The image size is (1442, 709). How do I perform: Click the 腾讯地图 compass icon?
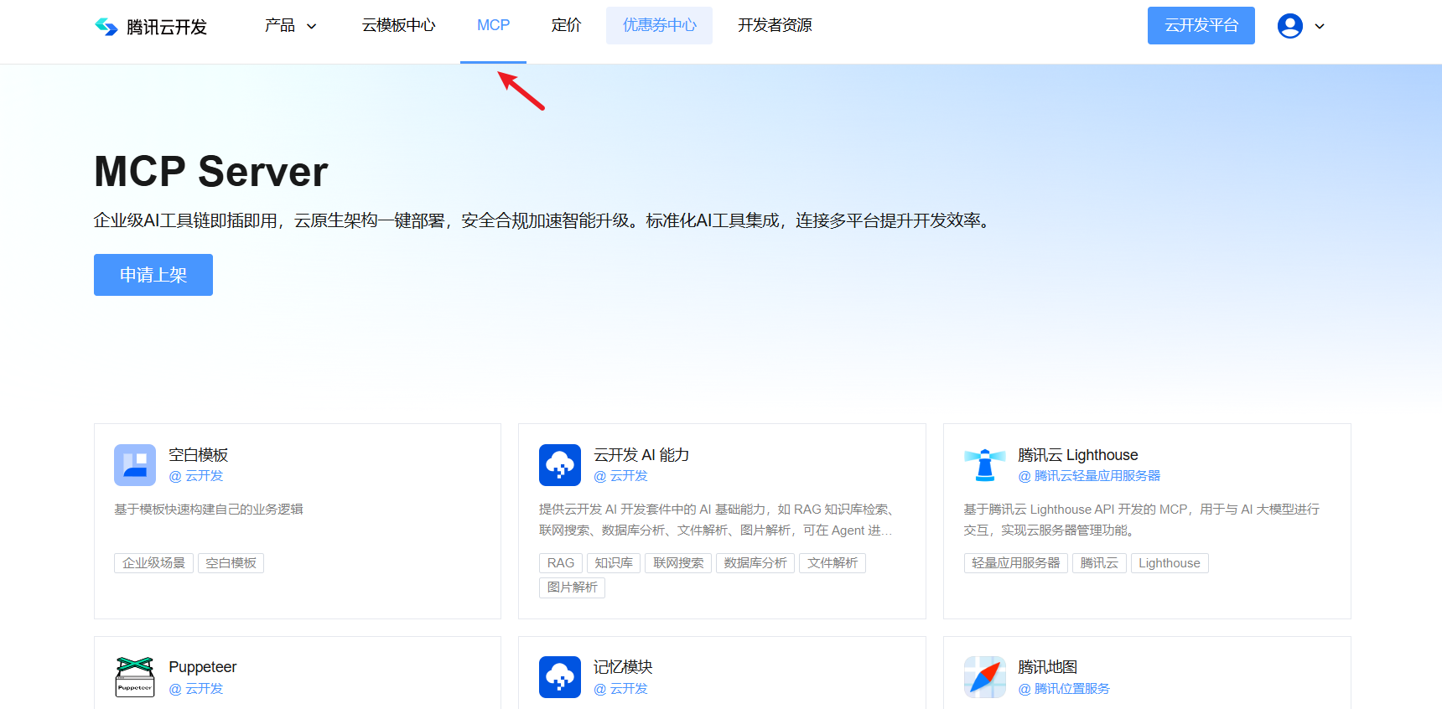click(x=984, y=677)
